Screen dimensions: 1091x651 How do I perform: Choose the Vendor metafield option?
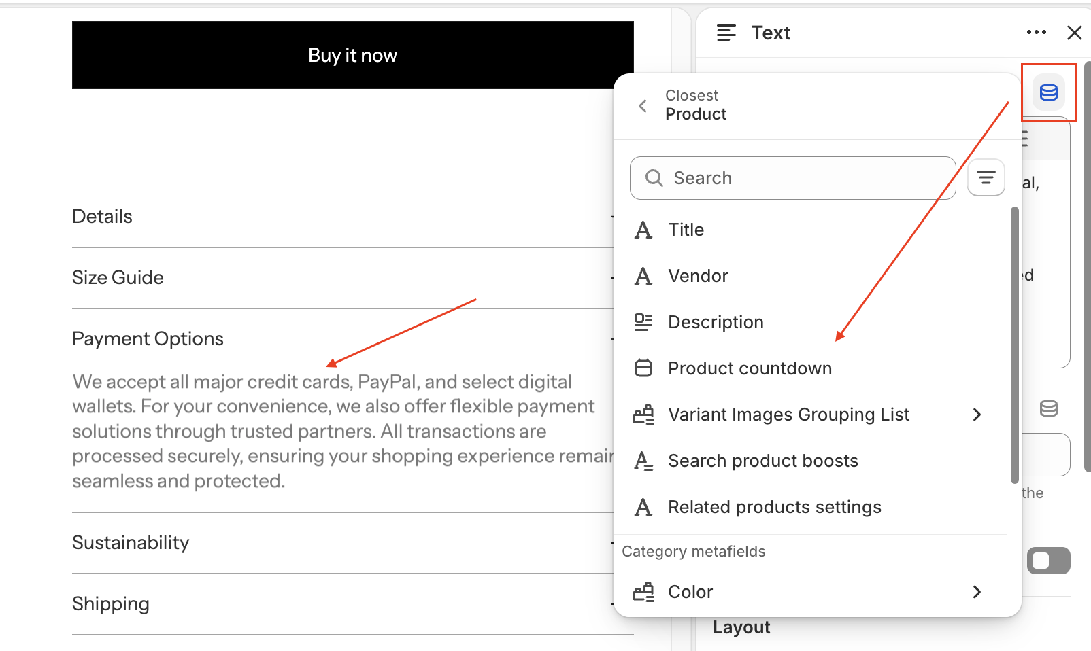pos(698,276)
